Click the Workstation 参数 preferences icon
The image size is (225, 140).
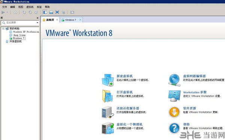tap(174, 96)
